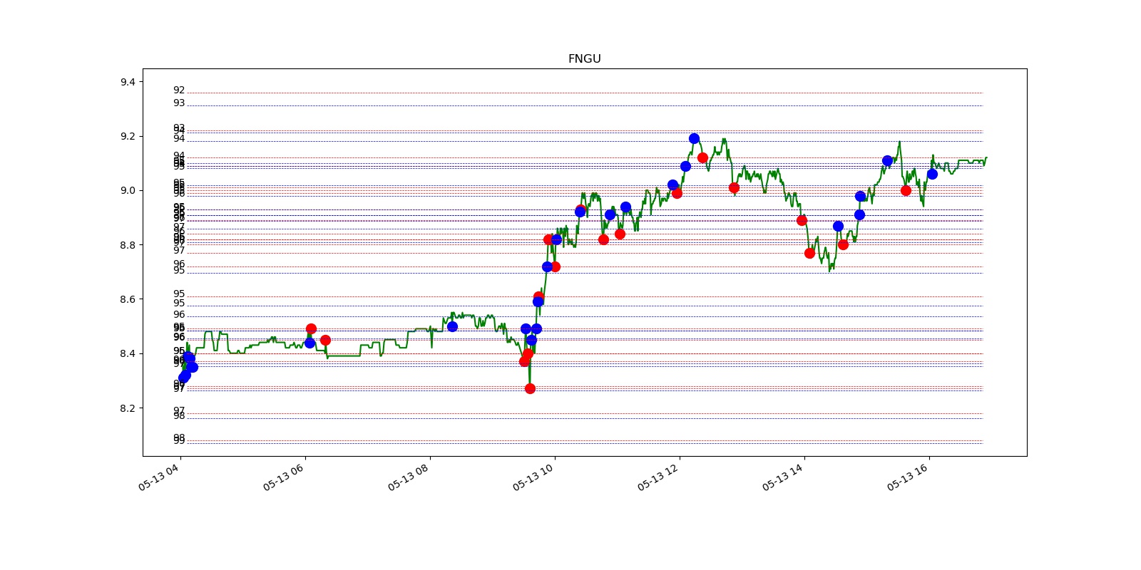Select the 8.2 y-axis tick label
1141x570 pixels.
(x=128, y=408)
